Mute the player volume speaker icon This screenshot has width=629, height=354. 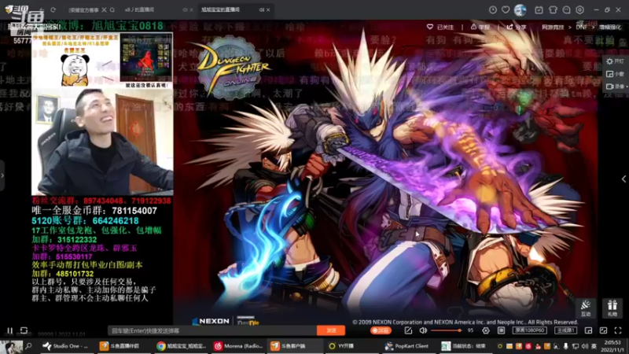423,330
